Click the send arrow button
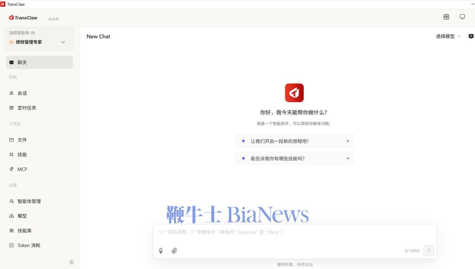Viewport: 475px width, 269px height. click(x=429, y=251)
